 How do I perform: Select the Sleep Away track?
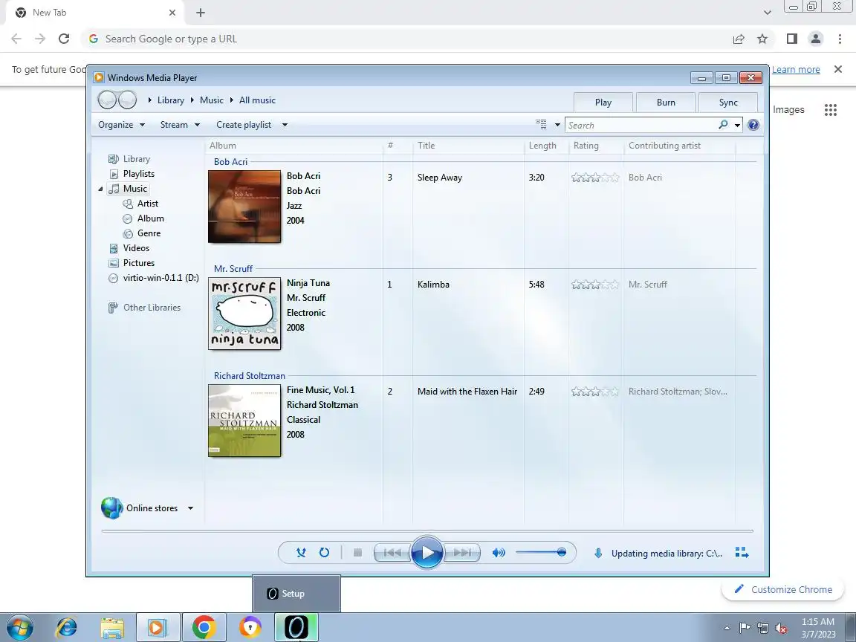(439, 178)
